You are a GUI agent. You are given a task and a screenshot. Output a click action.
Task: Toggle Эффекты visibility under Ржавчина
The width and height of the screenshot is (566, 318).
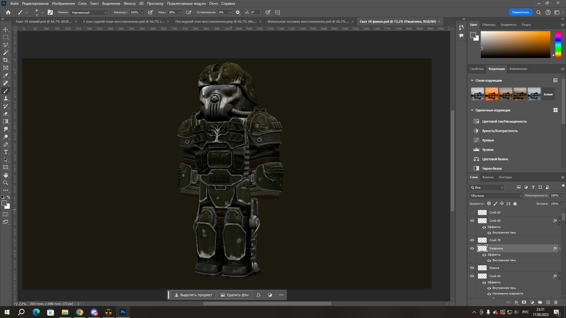[484, 255]
